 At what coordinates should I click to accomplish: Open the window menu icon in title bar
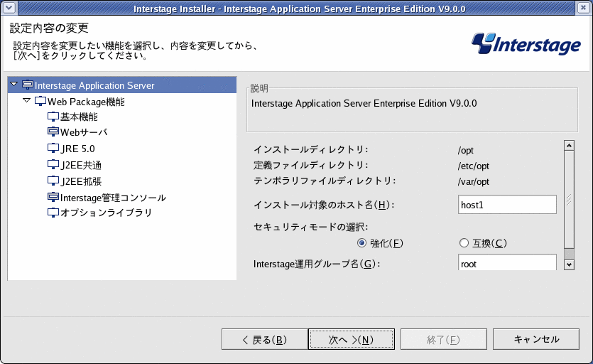coord(9,8)
